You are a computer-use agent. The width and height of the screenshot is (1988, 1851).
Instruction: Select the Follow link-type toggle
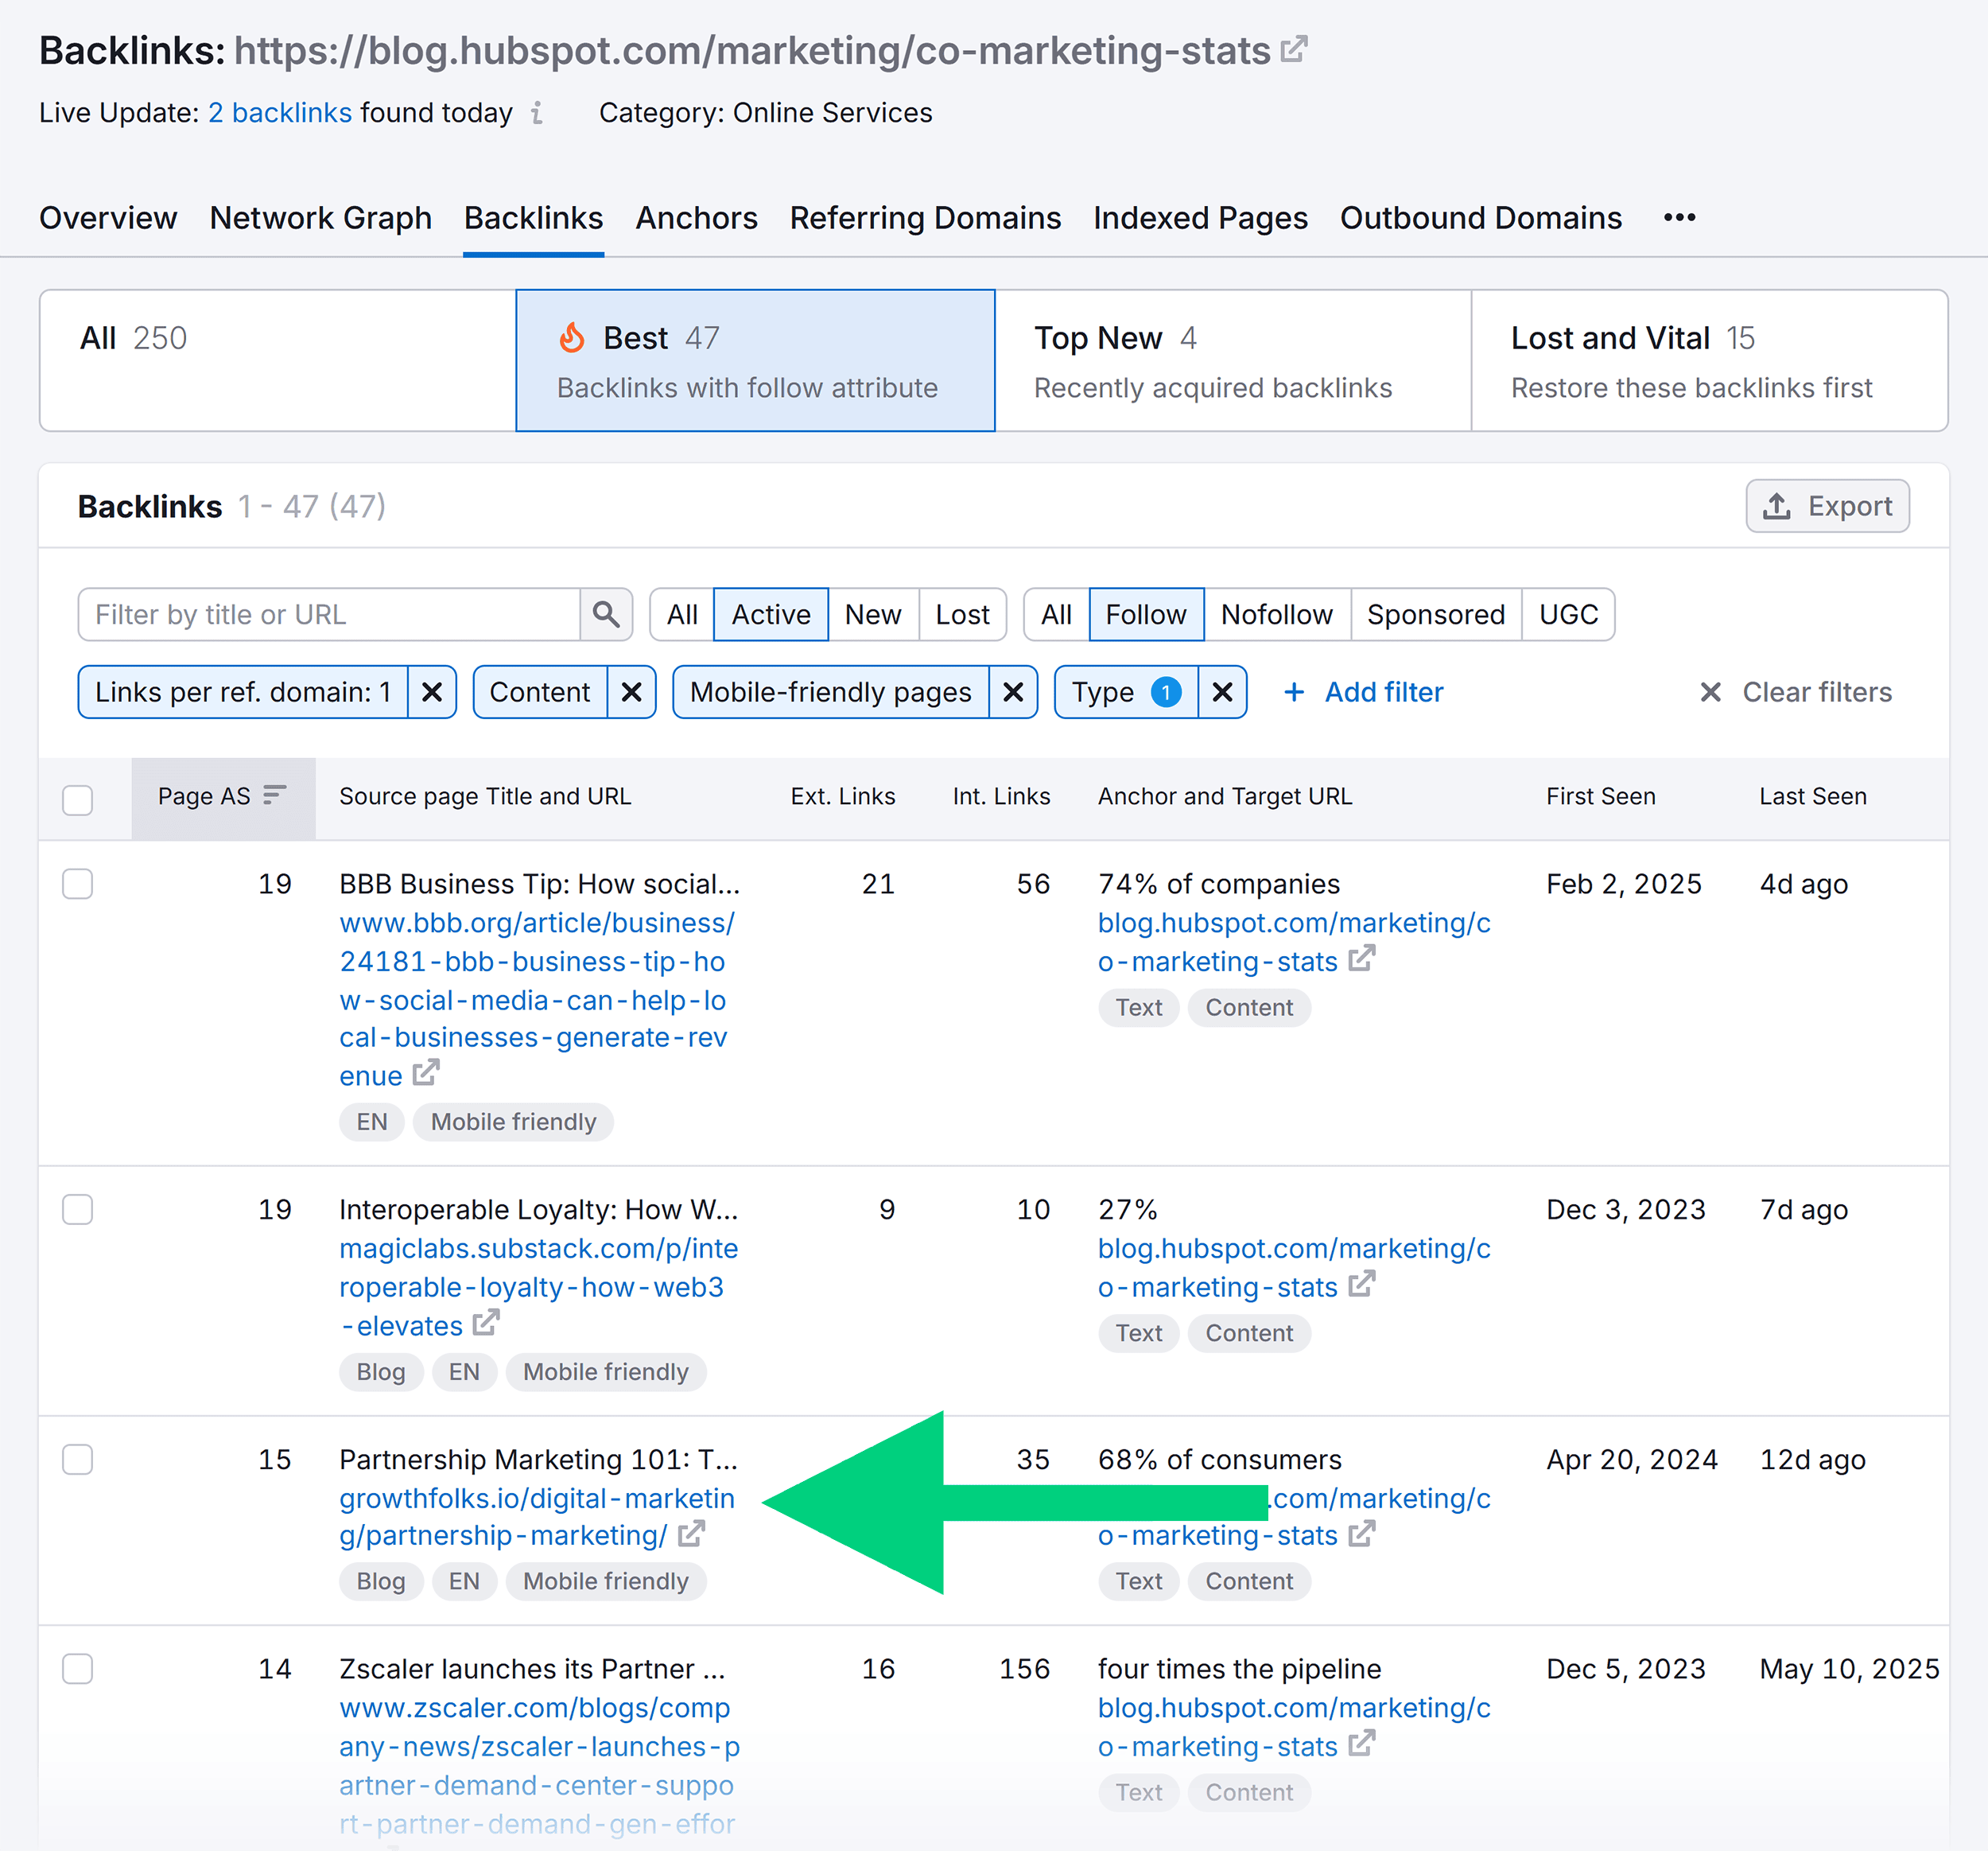[x=1146, y=614]
